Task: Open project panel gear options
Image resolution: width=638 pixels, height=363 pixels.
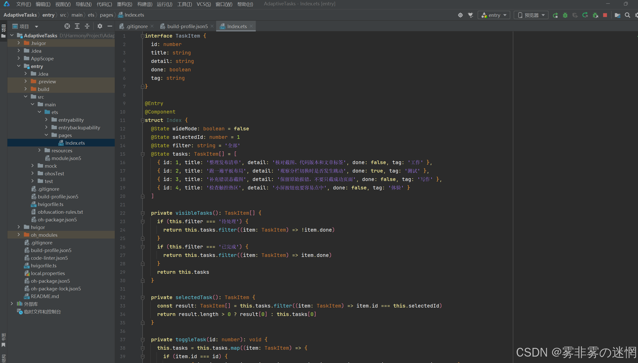Action: click(x=100, y=26)
